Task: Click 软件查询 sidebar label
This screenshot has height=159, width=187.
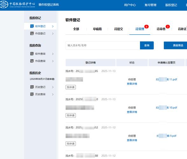Action: pos(40,54)
